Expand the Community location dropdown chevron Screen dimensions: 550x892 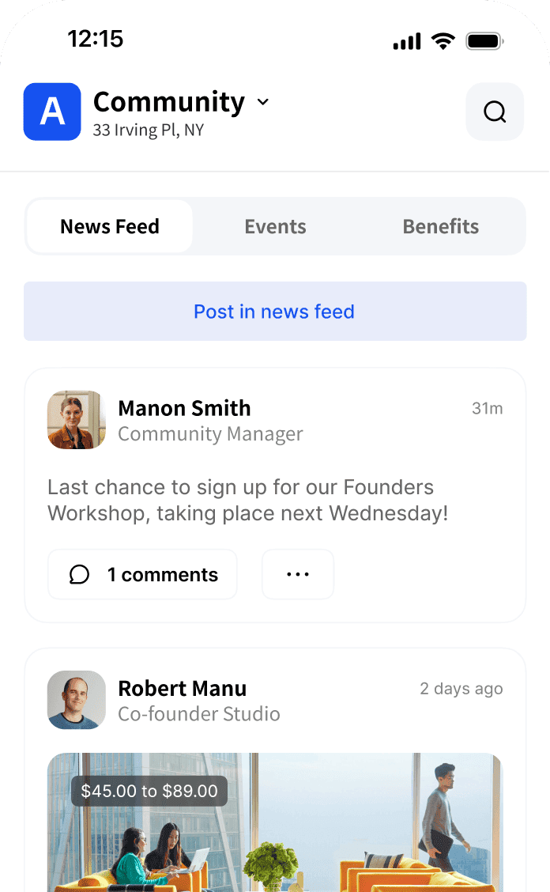point(262,102)
